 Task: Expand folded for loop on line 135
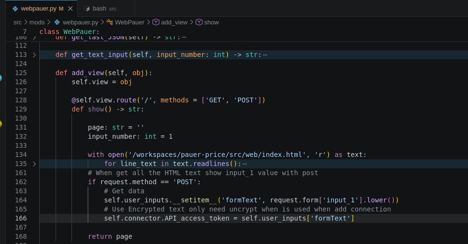[x=35, y=164]
